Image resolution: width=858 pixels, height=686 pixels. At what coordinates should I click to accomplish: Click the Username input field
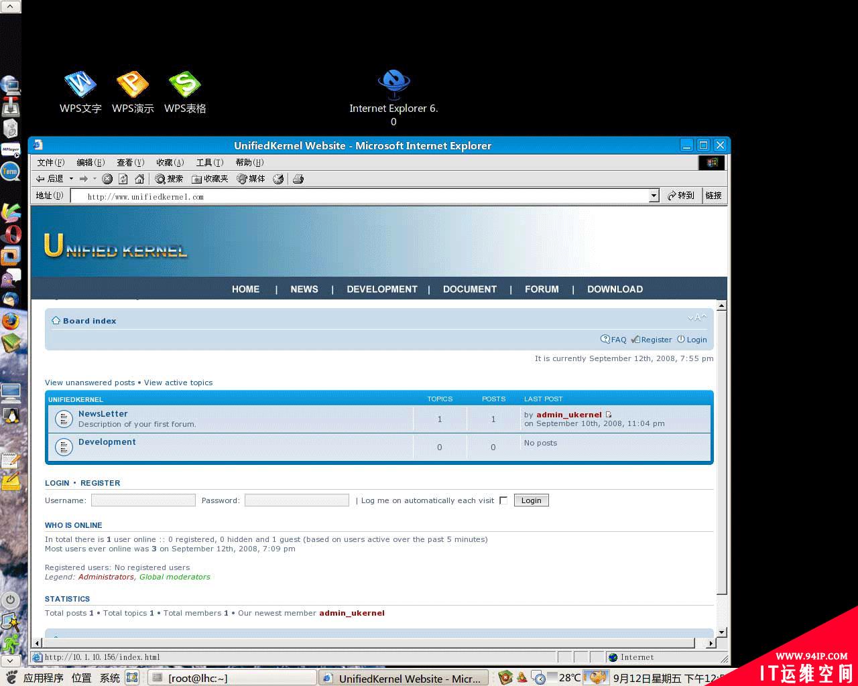click(143, 500)
